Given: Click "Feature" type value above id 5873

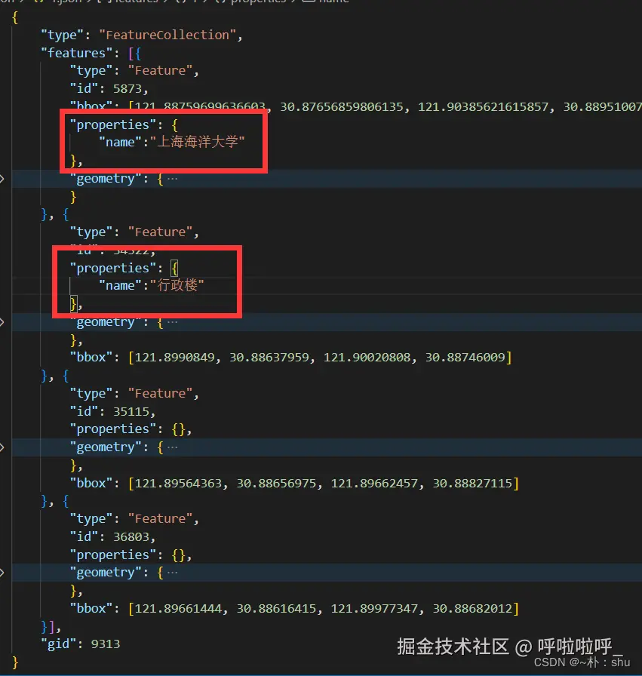Looking at the screenshot, I should click(x=161, y=71).
